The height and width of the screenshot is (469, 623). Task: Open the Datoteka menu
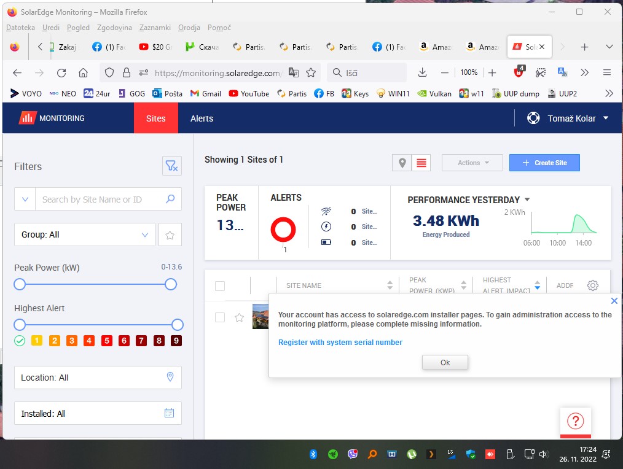click(x=20, y=28)
